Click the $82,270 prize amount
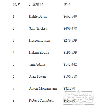 [69, 88]
